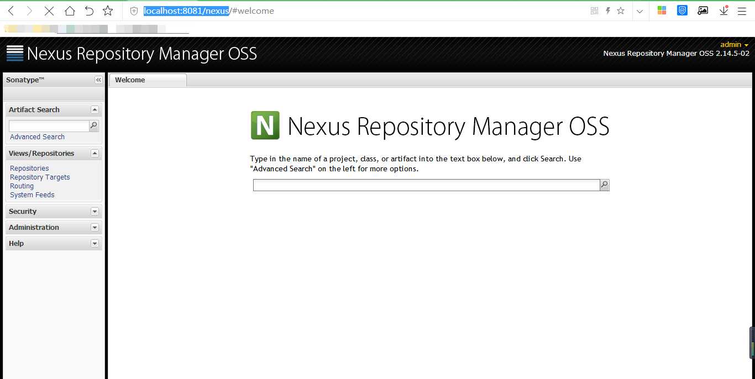Expand the Help section
The height and width of the screenshot is (379, 755).
(x=95, y=244)
